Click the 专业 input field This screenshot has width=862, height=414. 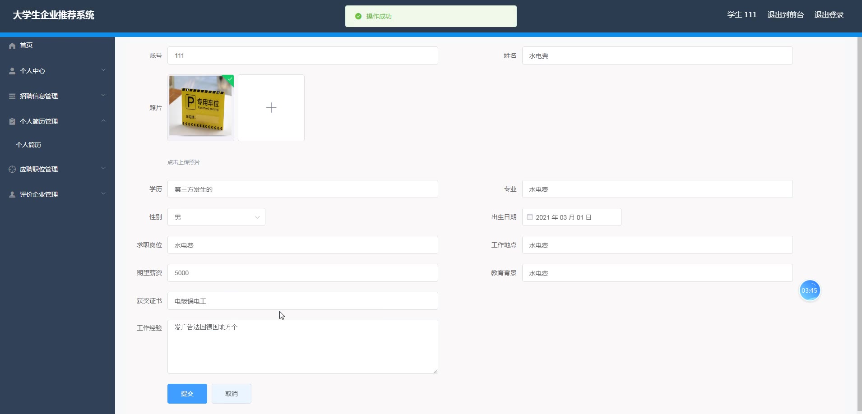[x=658, y=189]
